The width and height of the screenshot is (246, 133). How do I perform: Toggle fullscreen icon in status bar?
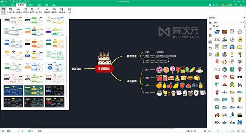209,131
